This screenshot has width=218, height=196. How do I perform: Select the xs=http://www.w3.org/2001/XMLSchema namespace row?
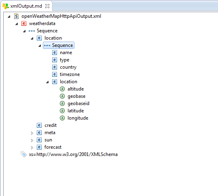[x=73, y=154]
